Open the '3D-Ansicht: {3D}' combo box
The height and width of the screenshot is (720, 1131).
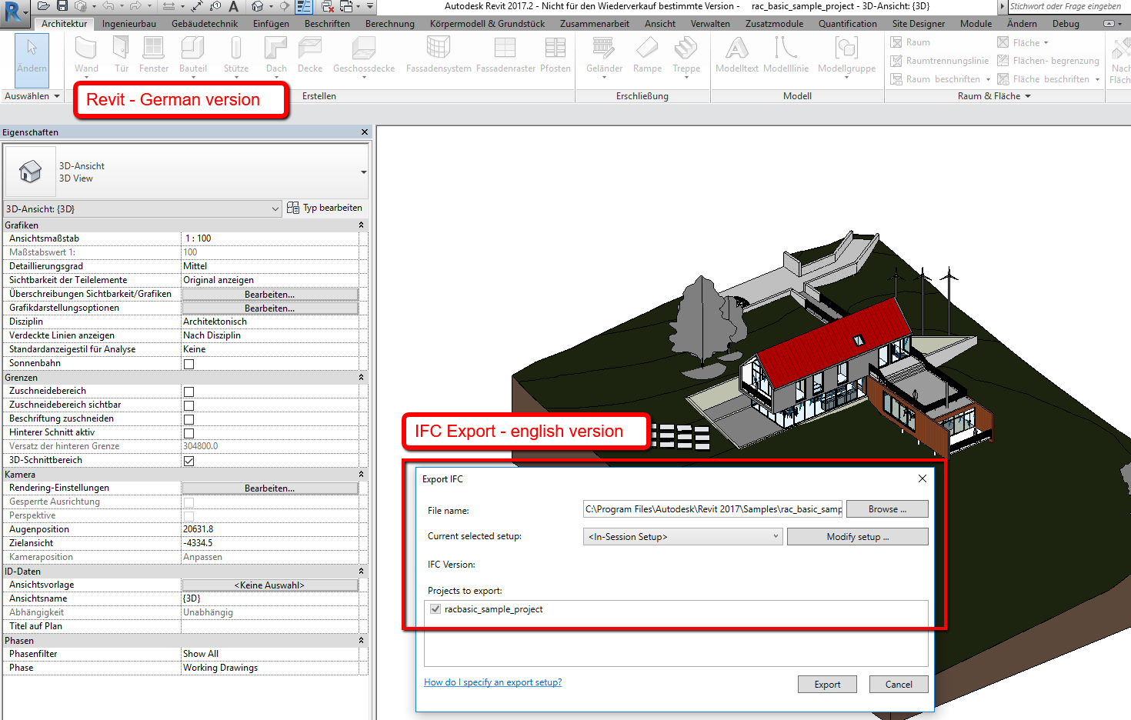coord(142,208)
